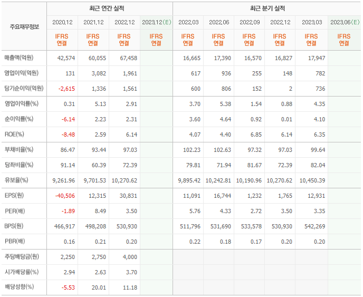
Task: Click the operating profit value 3,082
Action: point(99,73)
